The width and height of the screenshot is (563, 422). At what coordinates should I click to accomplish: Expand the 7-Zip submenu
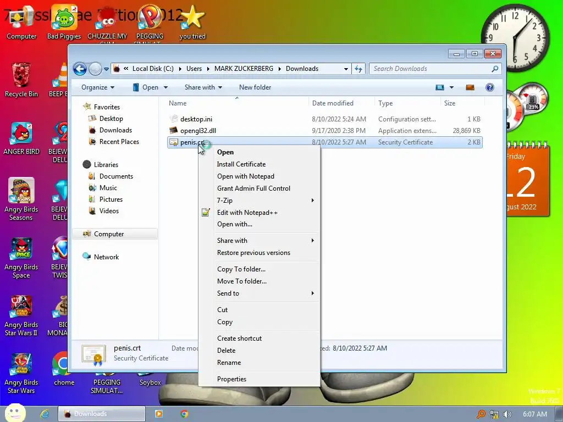point(259,200)
